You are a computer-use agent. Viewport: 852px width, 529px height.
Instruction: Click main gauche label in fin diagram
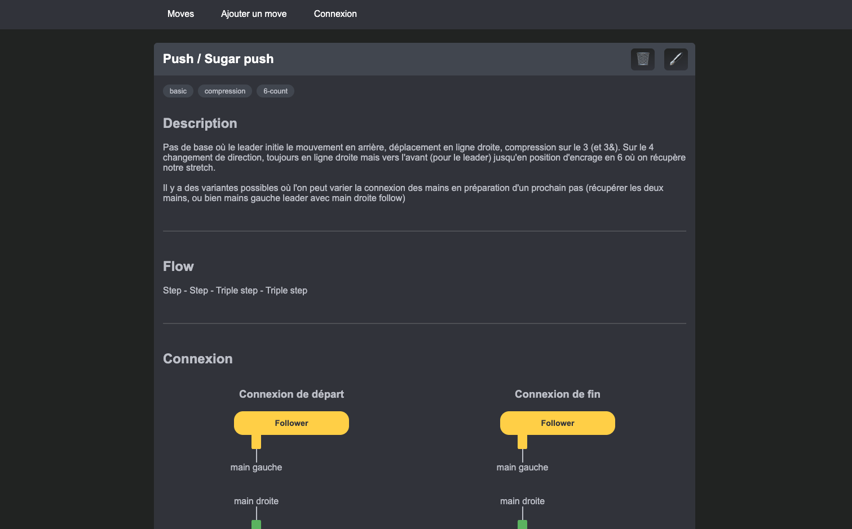click(x=523, y=468)
